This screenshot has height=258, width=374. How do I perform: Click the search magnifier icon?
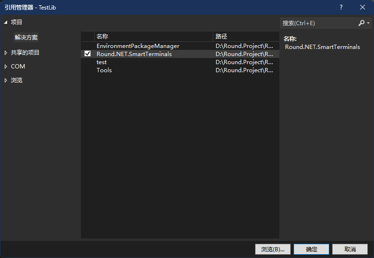(x=361, y=23)
